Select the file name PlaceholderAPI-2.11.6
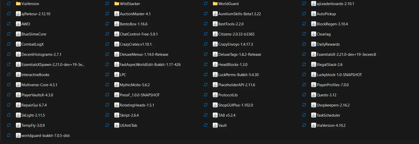The height and width of the screenshot is (144, 419). click(237, 85)
